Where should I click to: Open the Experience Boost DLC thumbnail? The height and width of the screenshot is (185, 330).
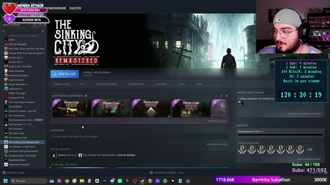[151, 108]
